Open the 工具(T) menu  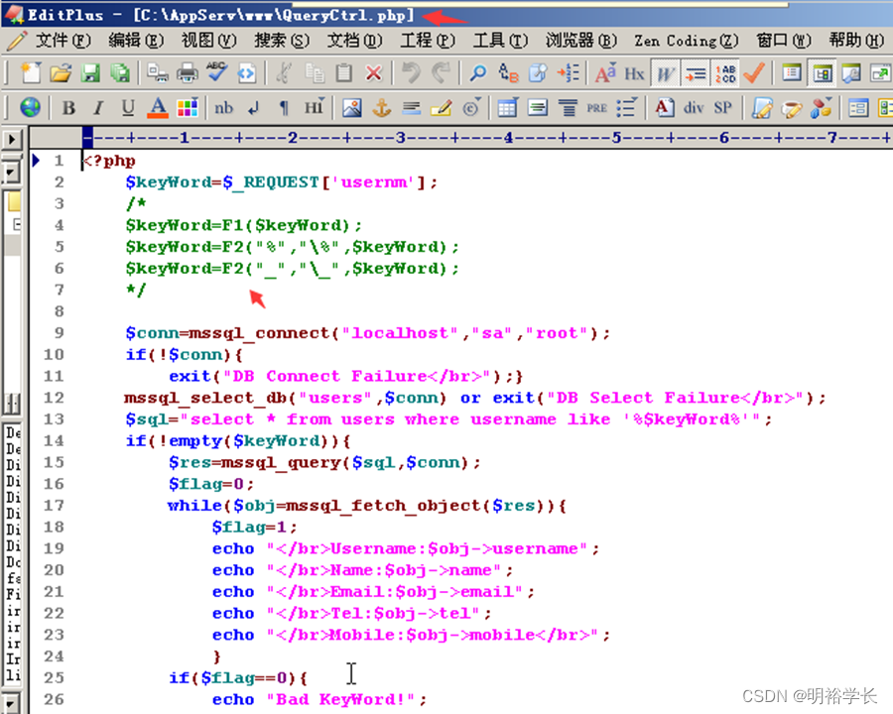(x=500, y=41)
